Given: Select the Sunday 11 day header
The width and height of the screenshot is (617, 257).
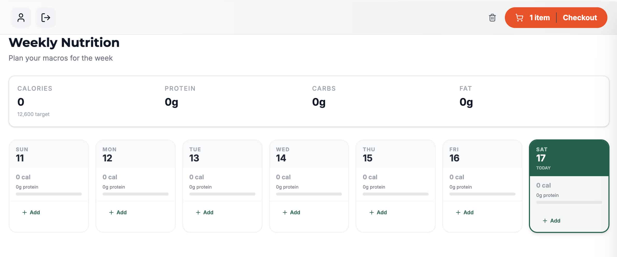Looking at the screenshot, I should 49,154.
